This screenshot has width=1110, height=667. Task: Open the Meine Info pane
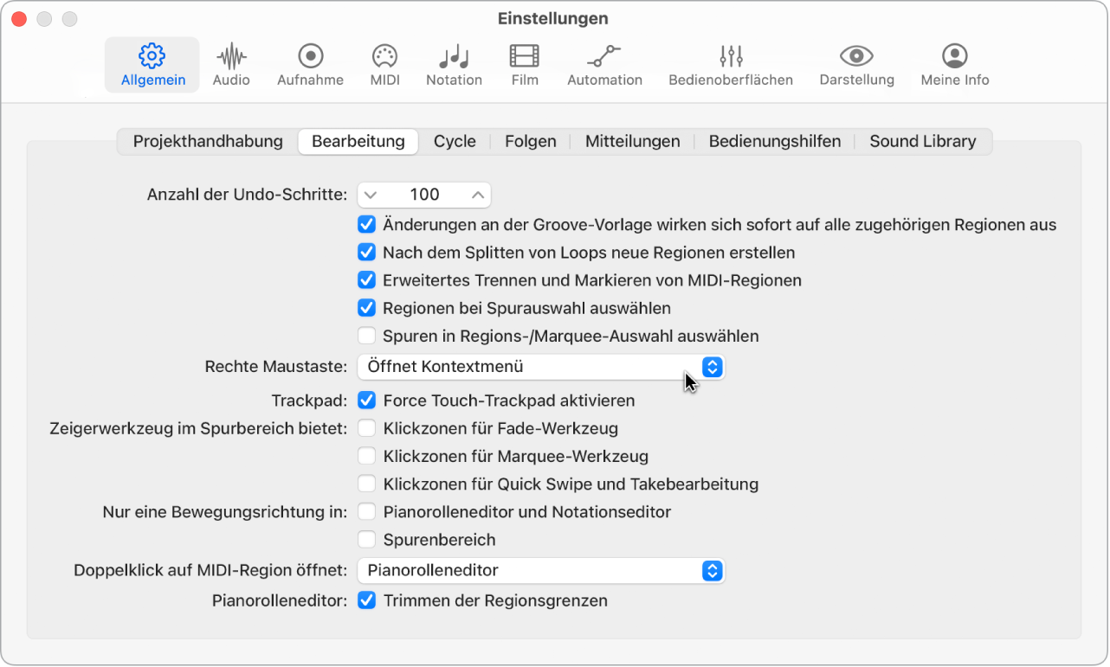(x=953, y=62)
